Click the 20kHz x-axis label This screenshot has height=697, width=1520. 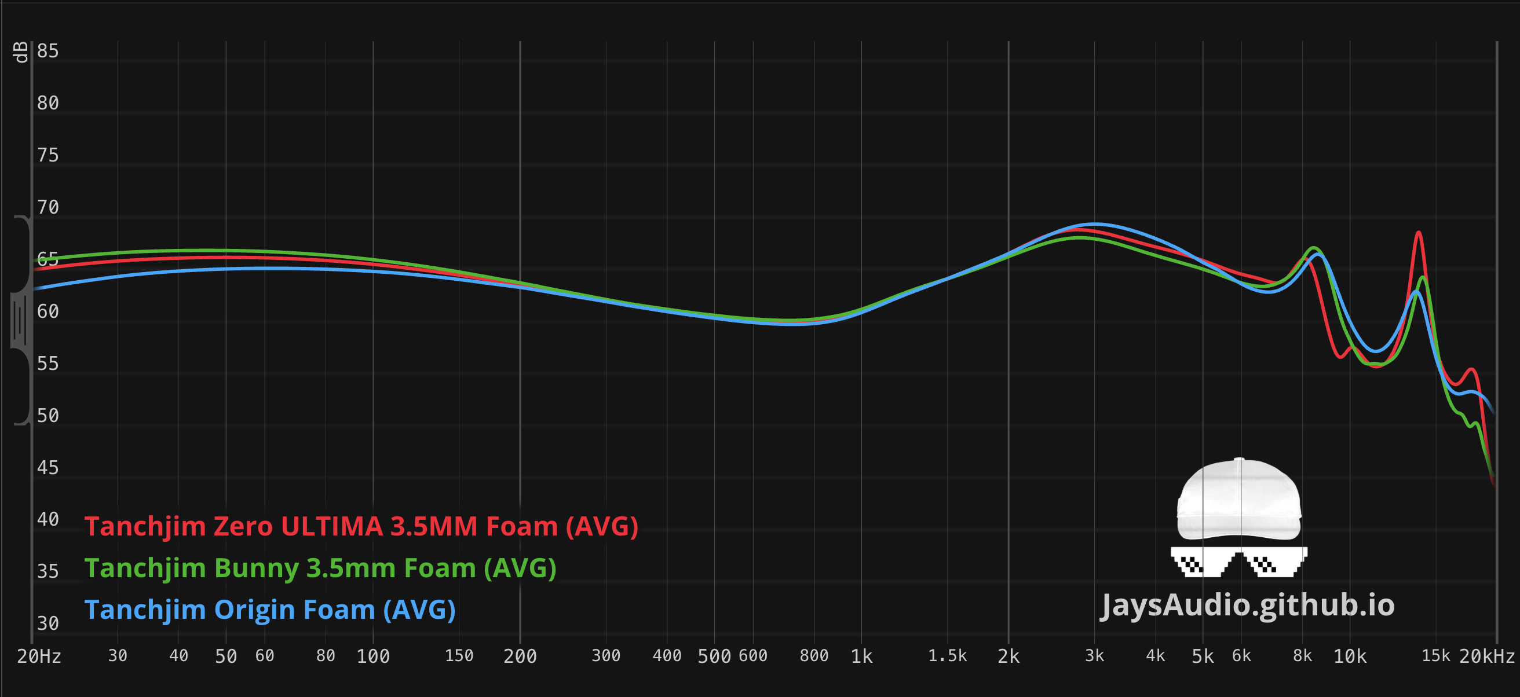coord(1487,656)
